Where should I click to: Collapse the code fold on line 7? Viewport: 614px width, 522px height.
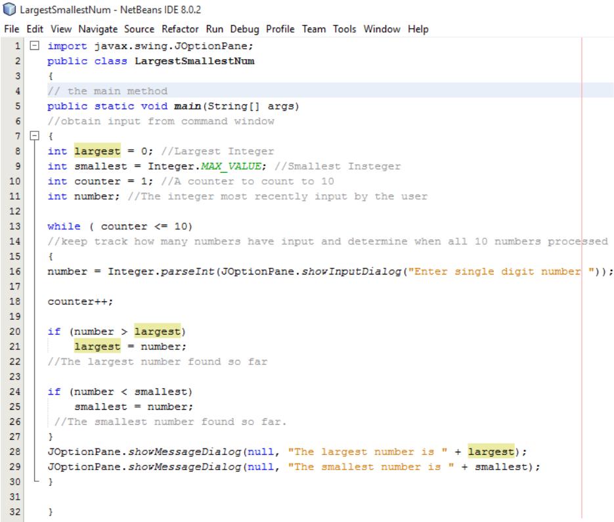tap(34, 136)
